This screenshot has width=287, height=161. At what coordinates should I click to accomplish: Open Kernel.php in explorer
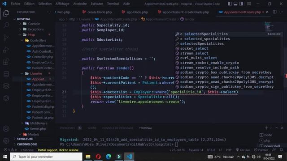(38, 129)
